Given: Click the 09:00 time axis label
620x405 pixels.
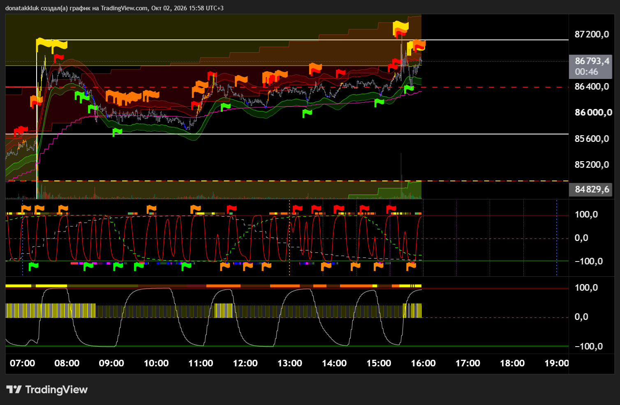Looking at the screenshot, I should (111, 363).
